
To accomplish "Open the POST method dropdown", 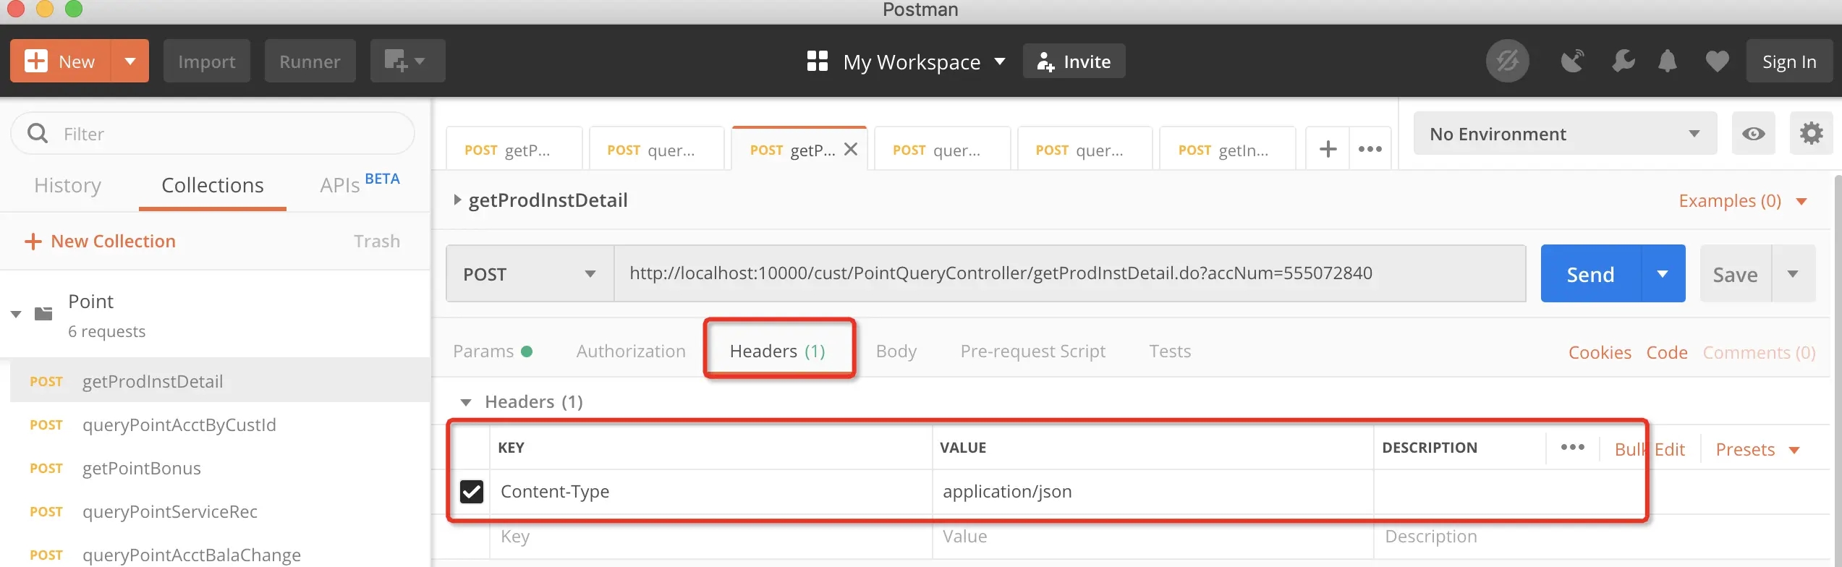I will tap(530, 273).
